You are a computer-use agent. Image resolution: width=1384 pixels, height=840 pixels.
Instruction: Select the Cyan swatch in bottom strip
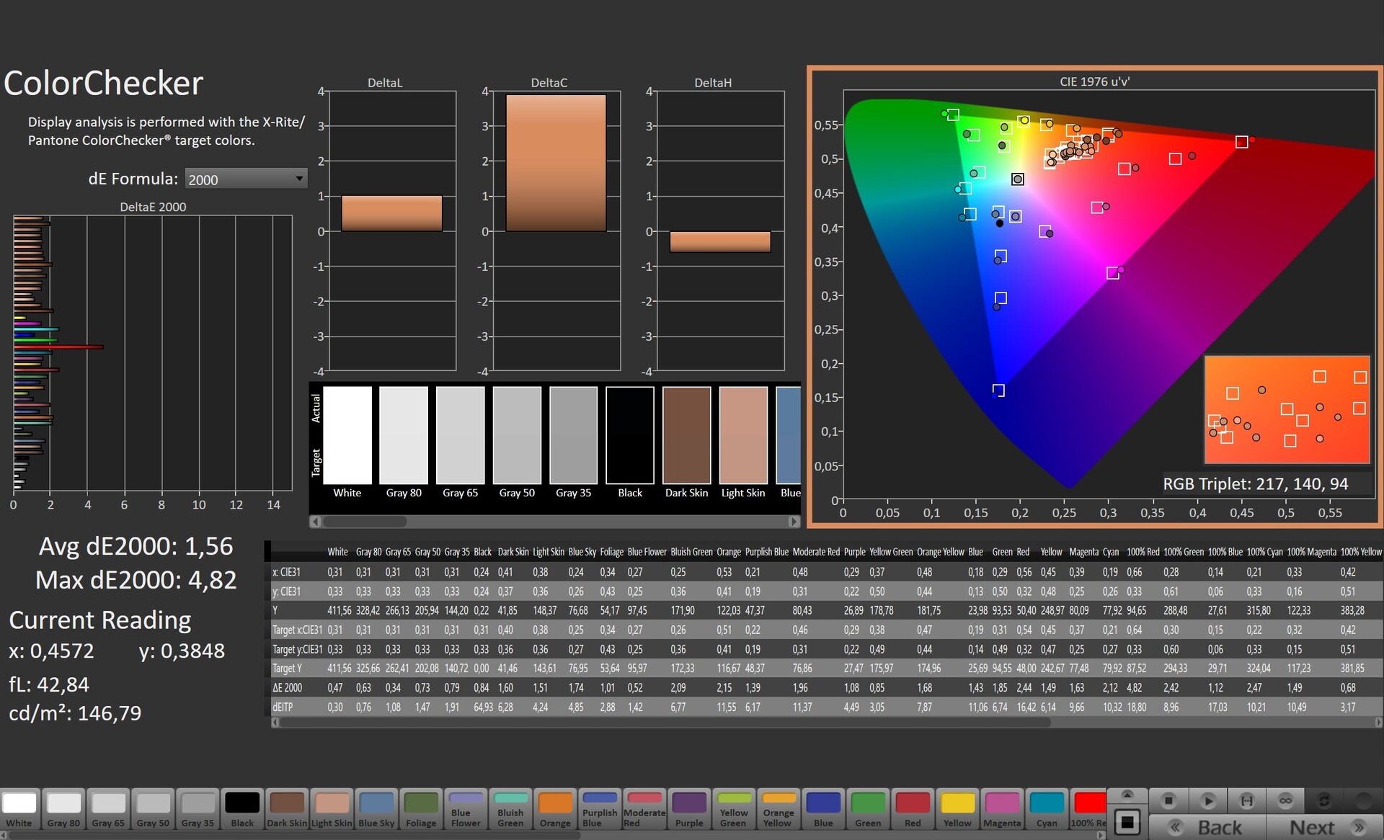click(x=1047, y=809)
